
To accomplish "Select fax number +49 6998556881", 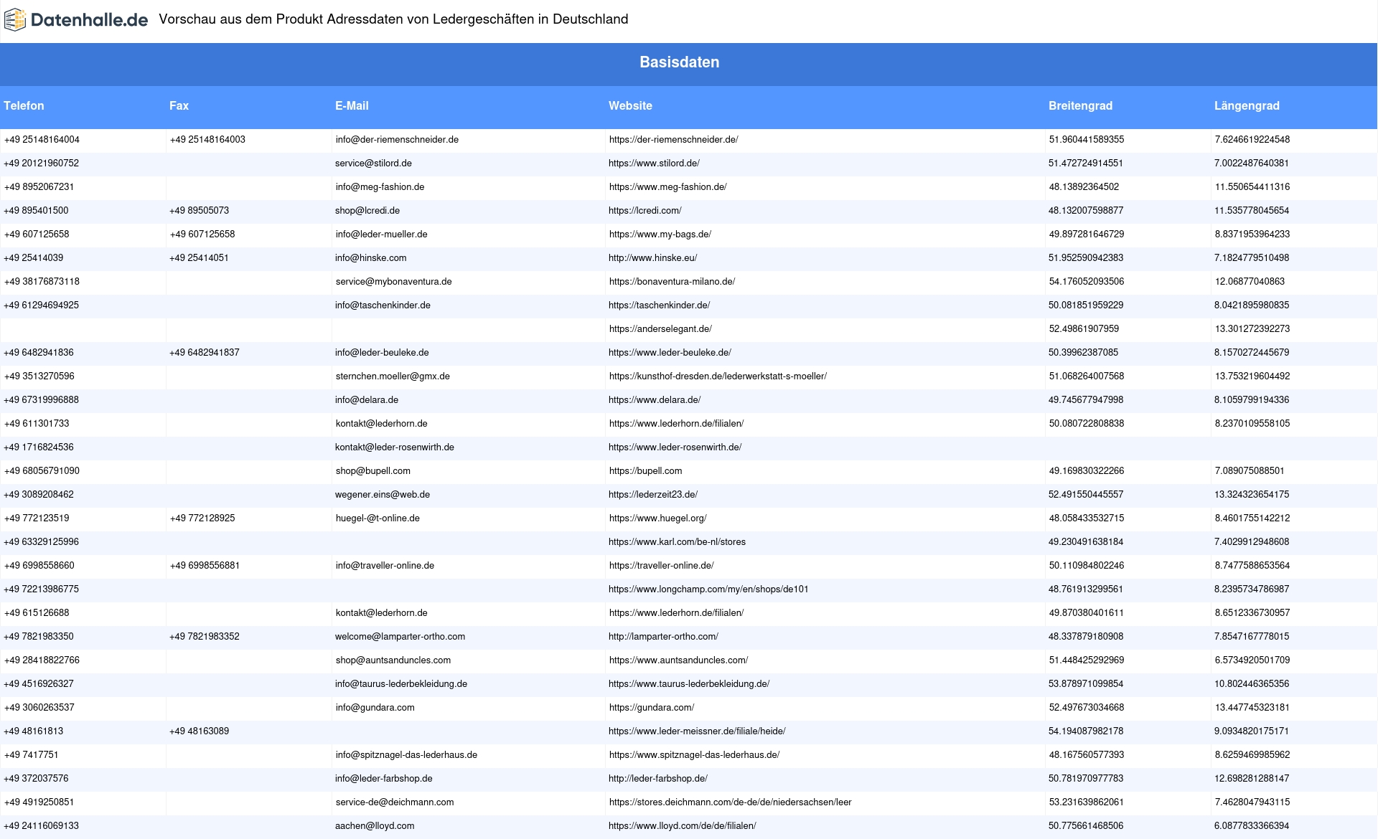I will [x=205, y=566].
